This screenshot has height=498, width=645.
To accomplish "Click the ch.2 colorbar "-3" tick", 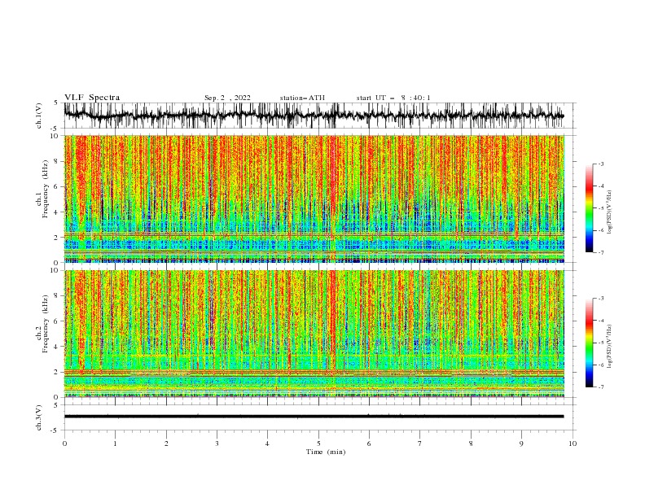I will tap(600, 299).
